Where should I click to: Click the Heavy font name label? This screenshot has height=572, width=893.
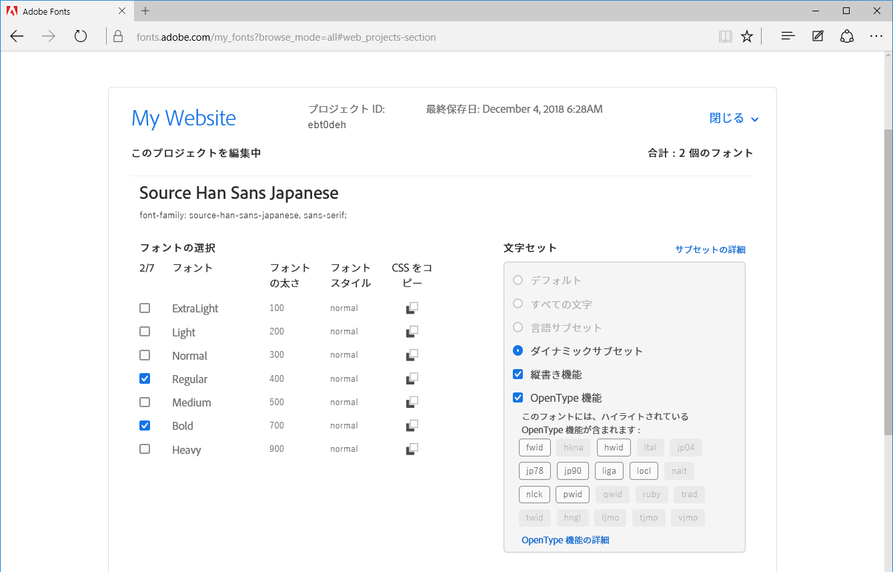coord(187,450)
